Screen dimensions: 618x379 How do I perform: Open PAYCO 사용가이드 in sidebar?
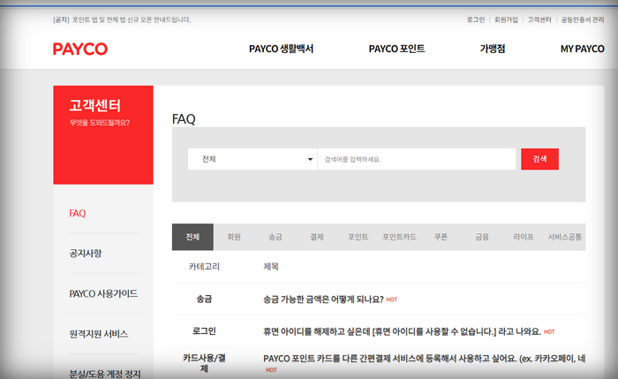tap(103, 294)
